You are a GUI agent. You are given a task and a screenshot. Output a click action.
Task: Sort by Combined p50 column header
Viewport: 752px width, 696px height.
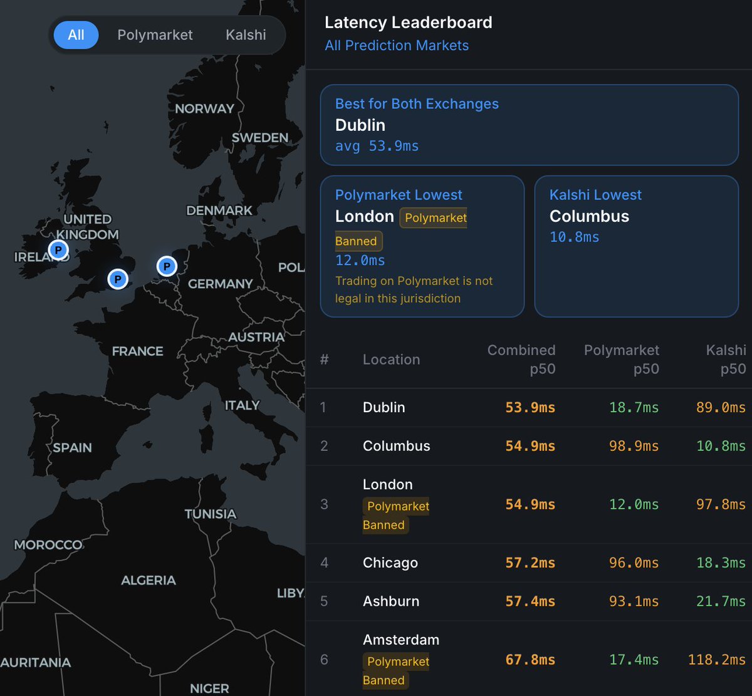(x=521, y=360)
